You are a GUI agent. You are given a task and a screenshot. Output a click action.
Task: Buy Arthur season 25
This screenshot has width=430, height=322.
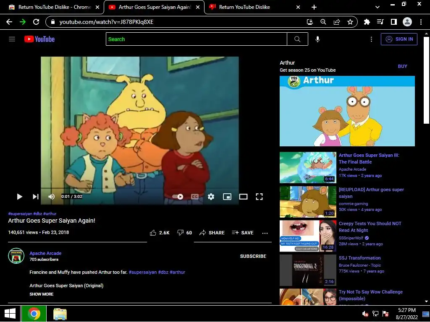[402, 66]
